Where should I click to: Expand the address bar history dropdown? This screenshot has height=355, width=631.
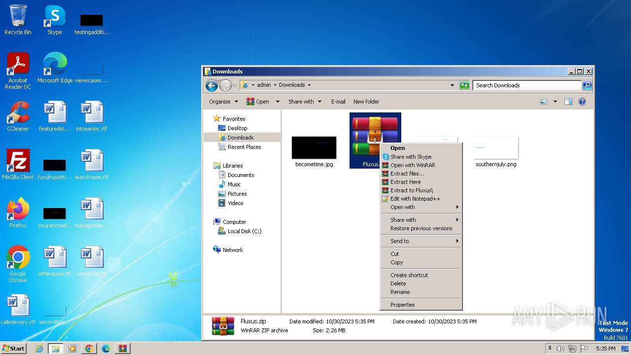(452, 85)
